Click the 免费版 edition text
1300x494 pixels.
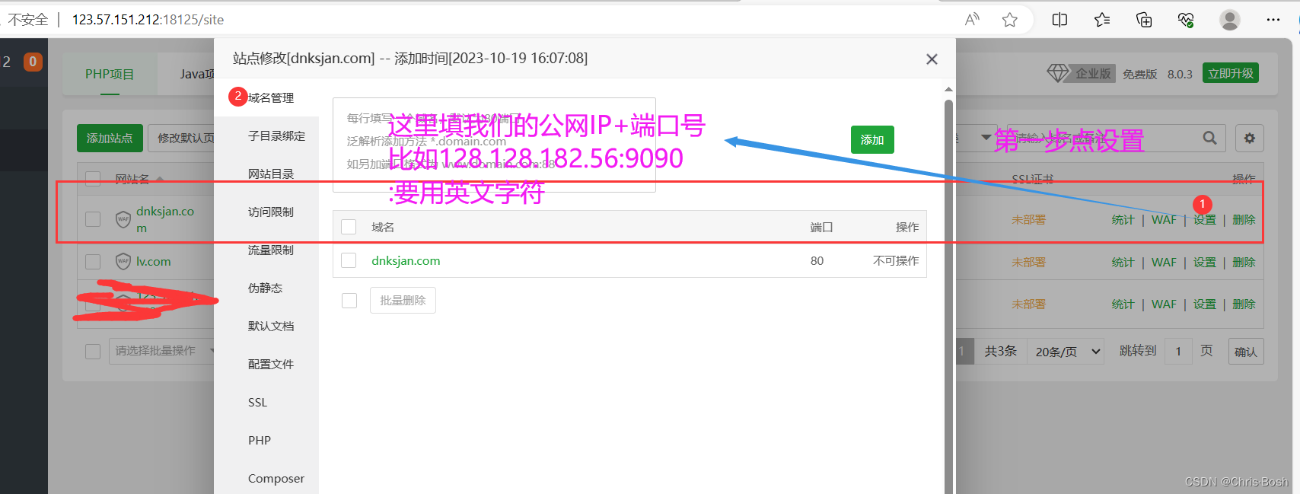coord(1139,74)
